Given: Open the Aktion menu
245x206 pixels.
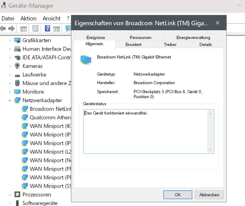Looking at the screenshot, I should tap(28, 18).
